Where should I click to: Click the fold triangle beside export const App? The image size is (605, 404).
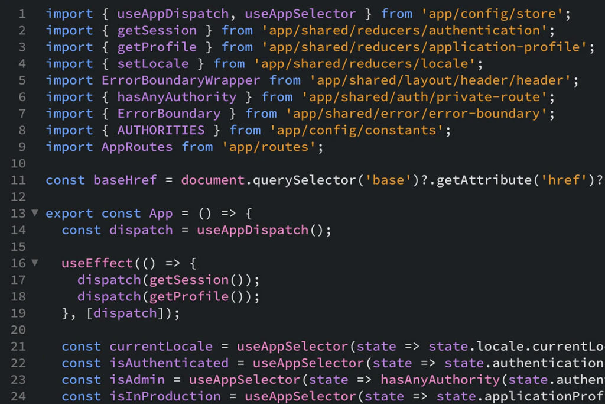(x=34, y=214)
